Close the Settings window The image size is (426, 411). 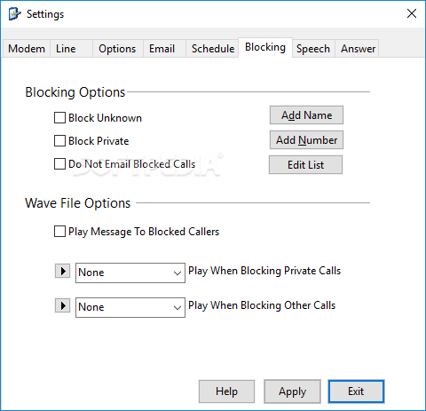pos(412,13)
